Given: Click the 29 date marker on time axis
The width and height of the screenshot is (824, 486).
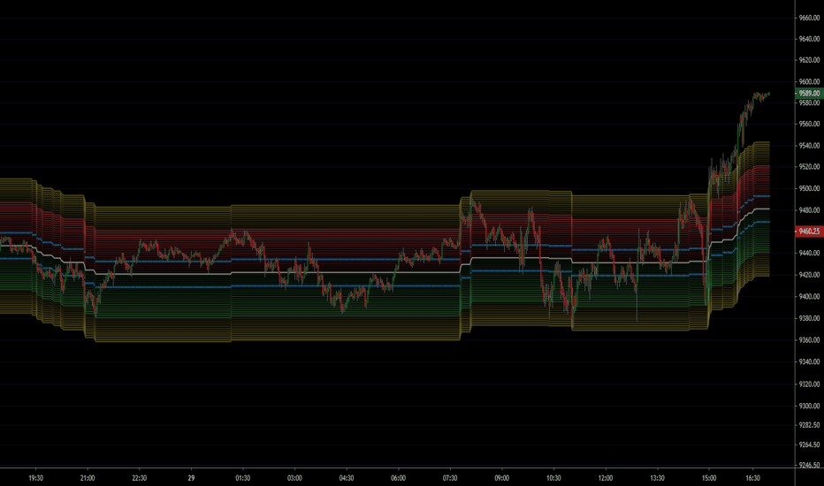Looking at the screenshot, I should coord(191,478).
